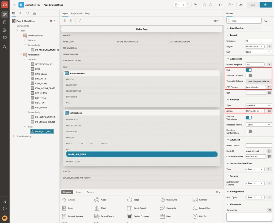Switch to Page Search tab
The width and height of the screenshot is (274, 223).
pyautogui.click(x=77, y=13)
